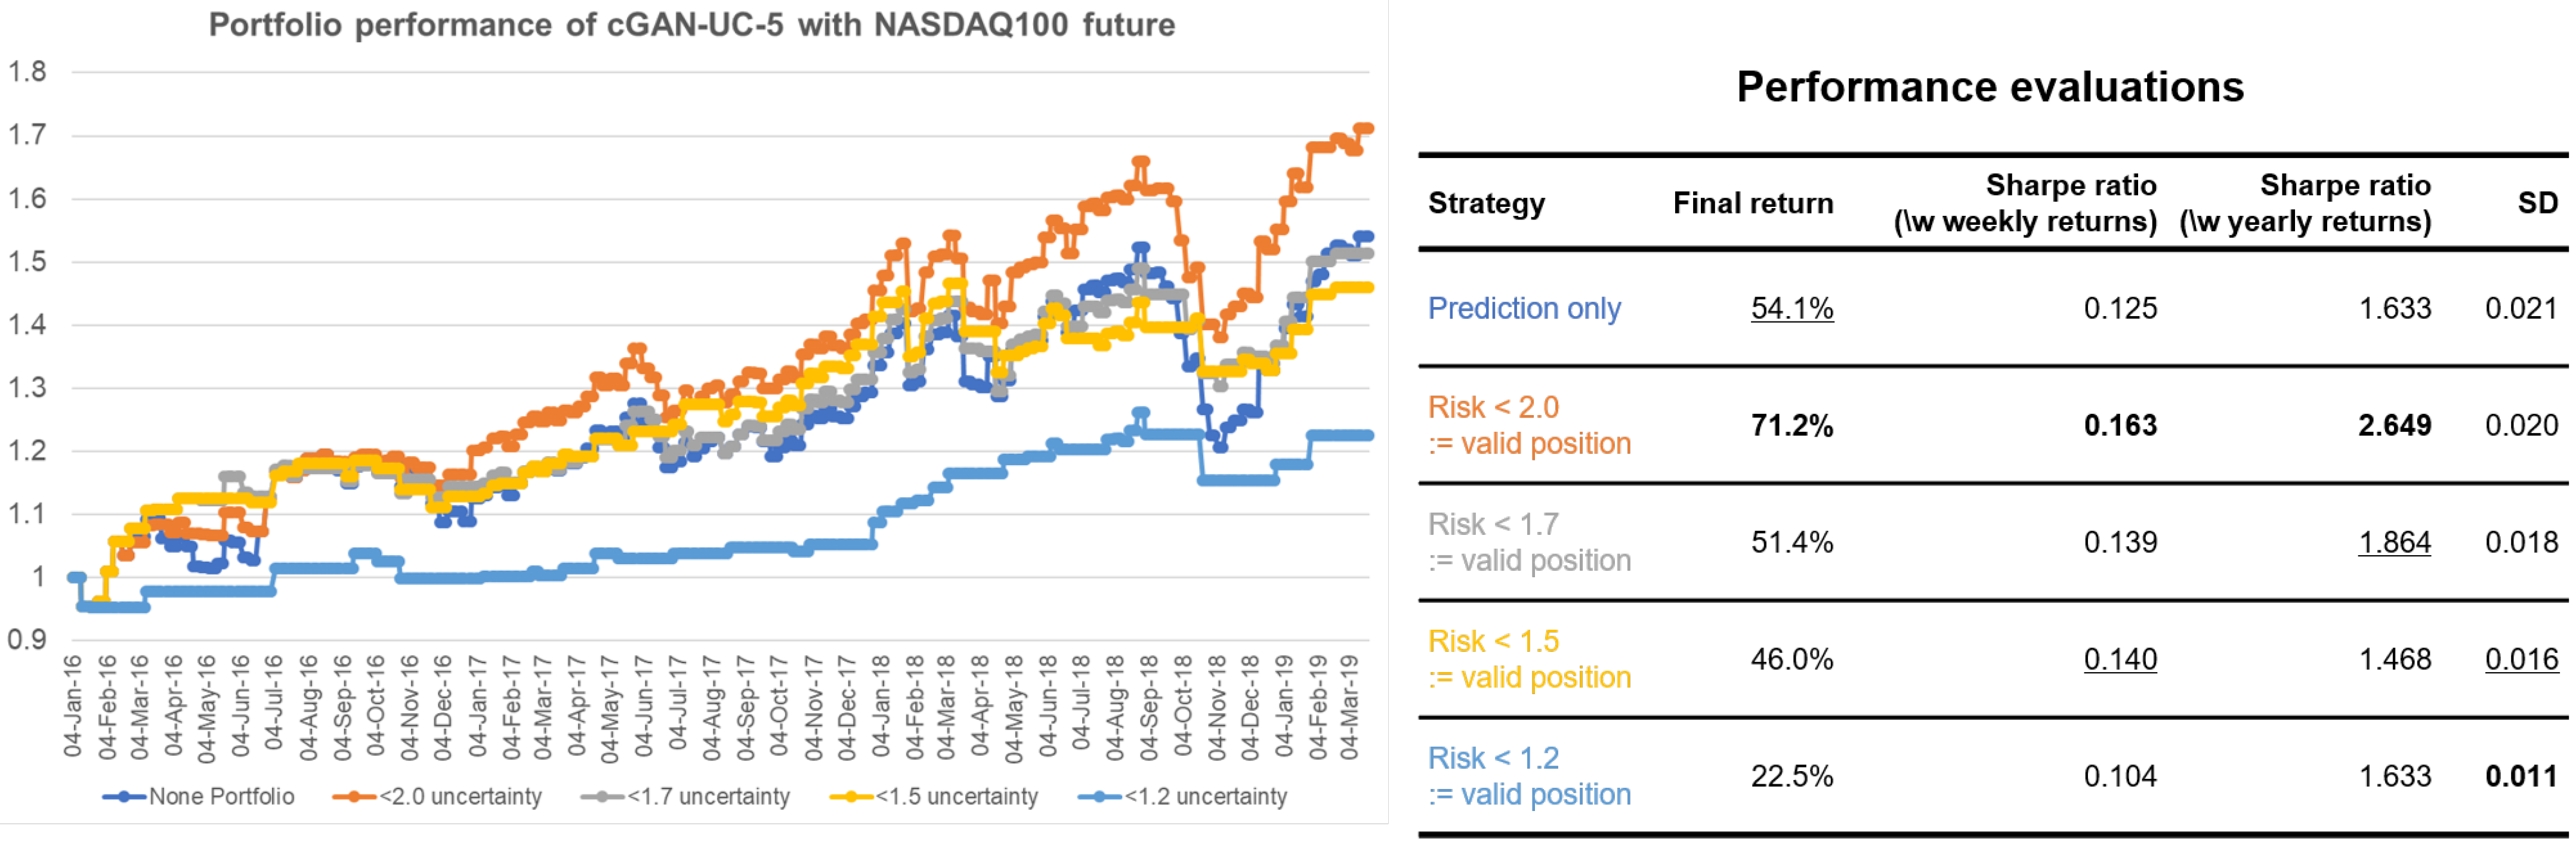Click the None Portfolio legend marker

(x=124, y=797)
